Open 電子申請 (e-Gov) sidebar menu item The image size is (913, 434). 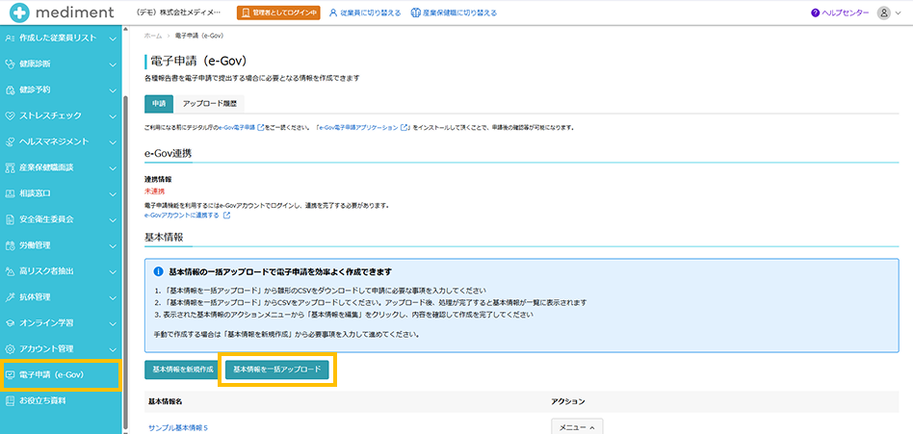tap(61, 374)
